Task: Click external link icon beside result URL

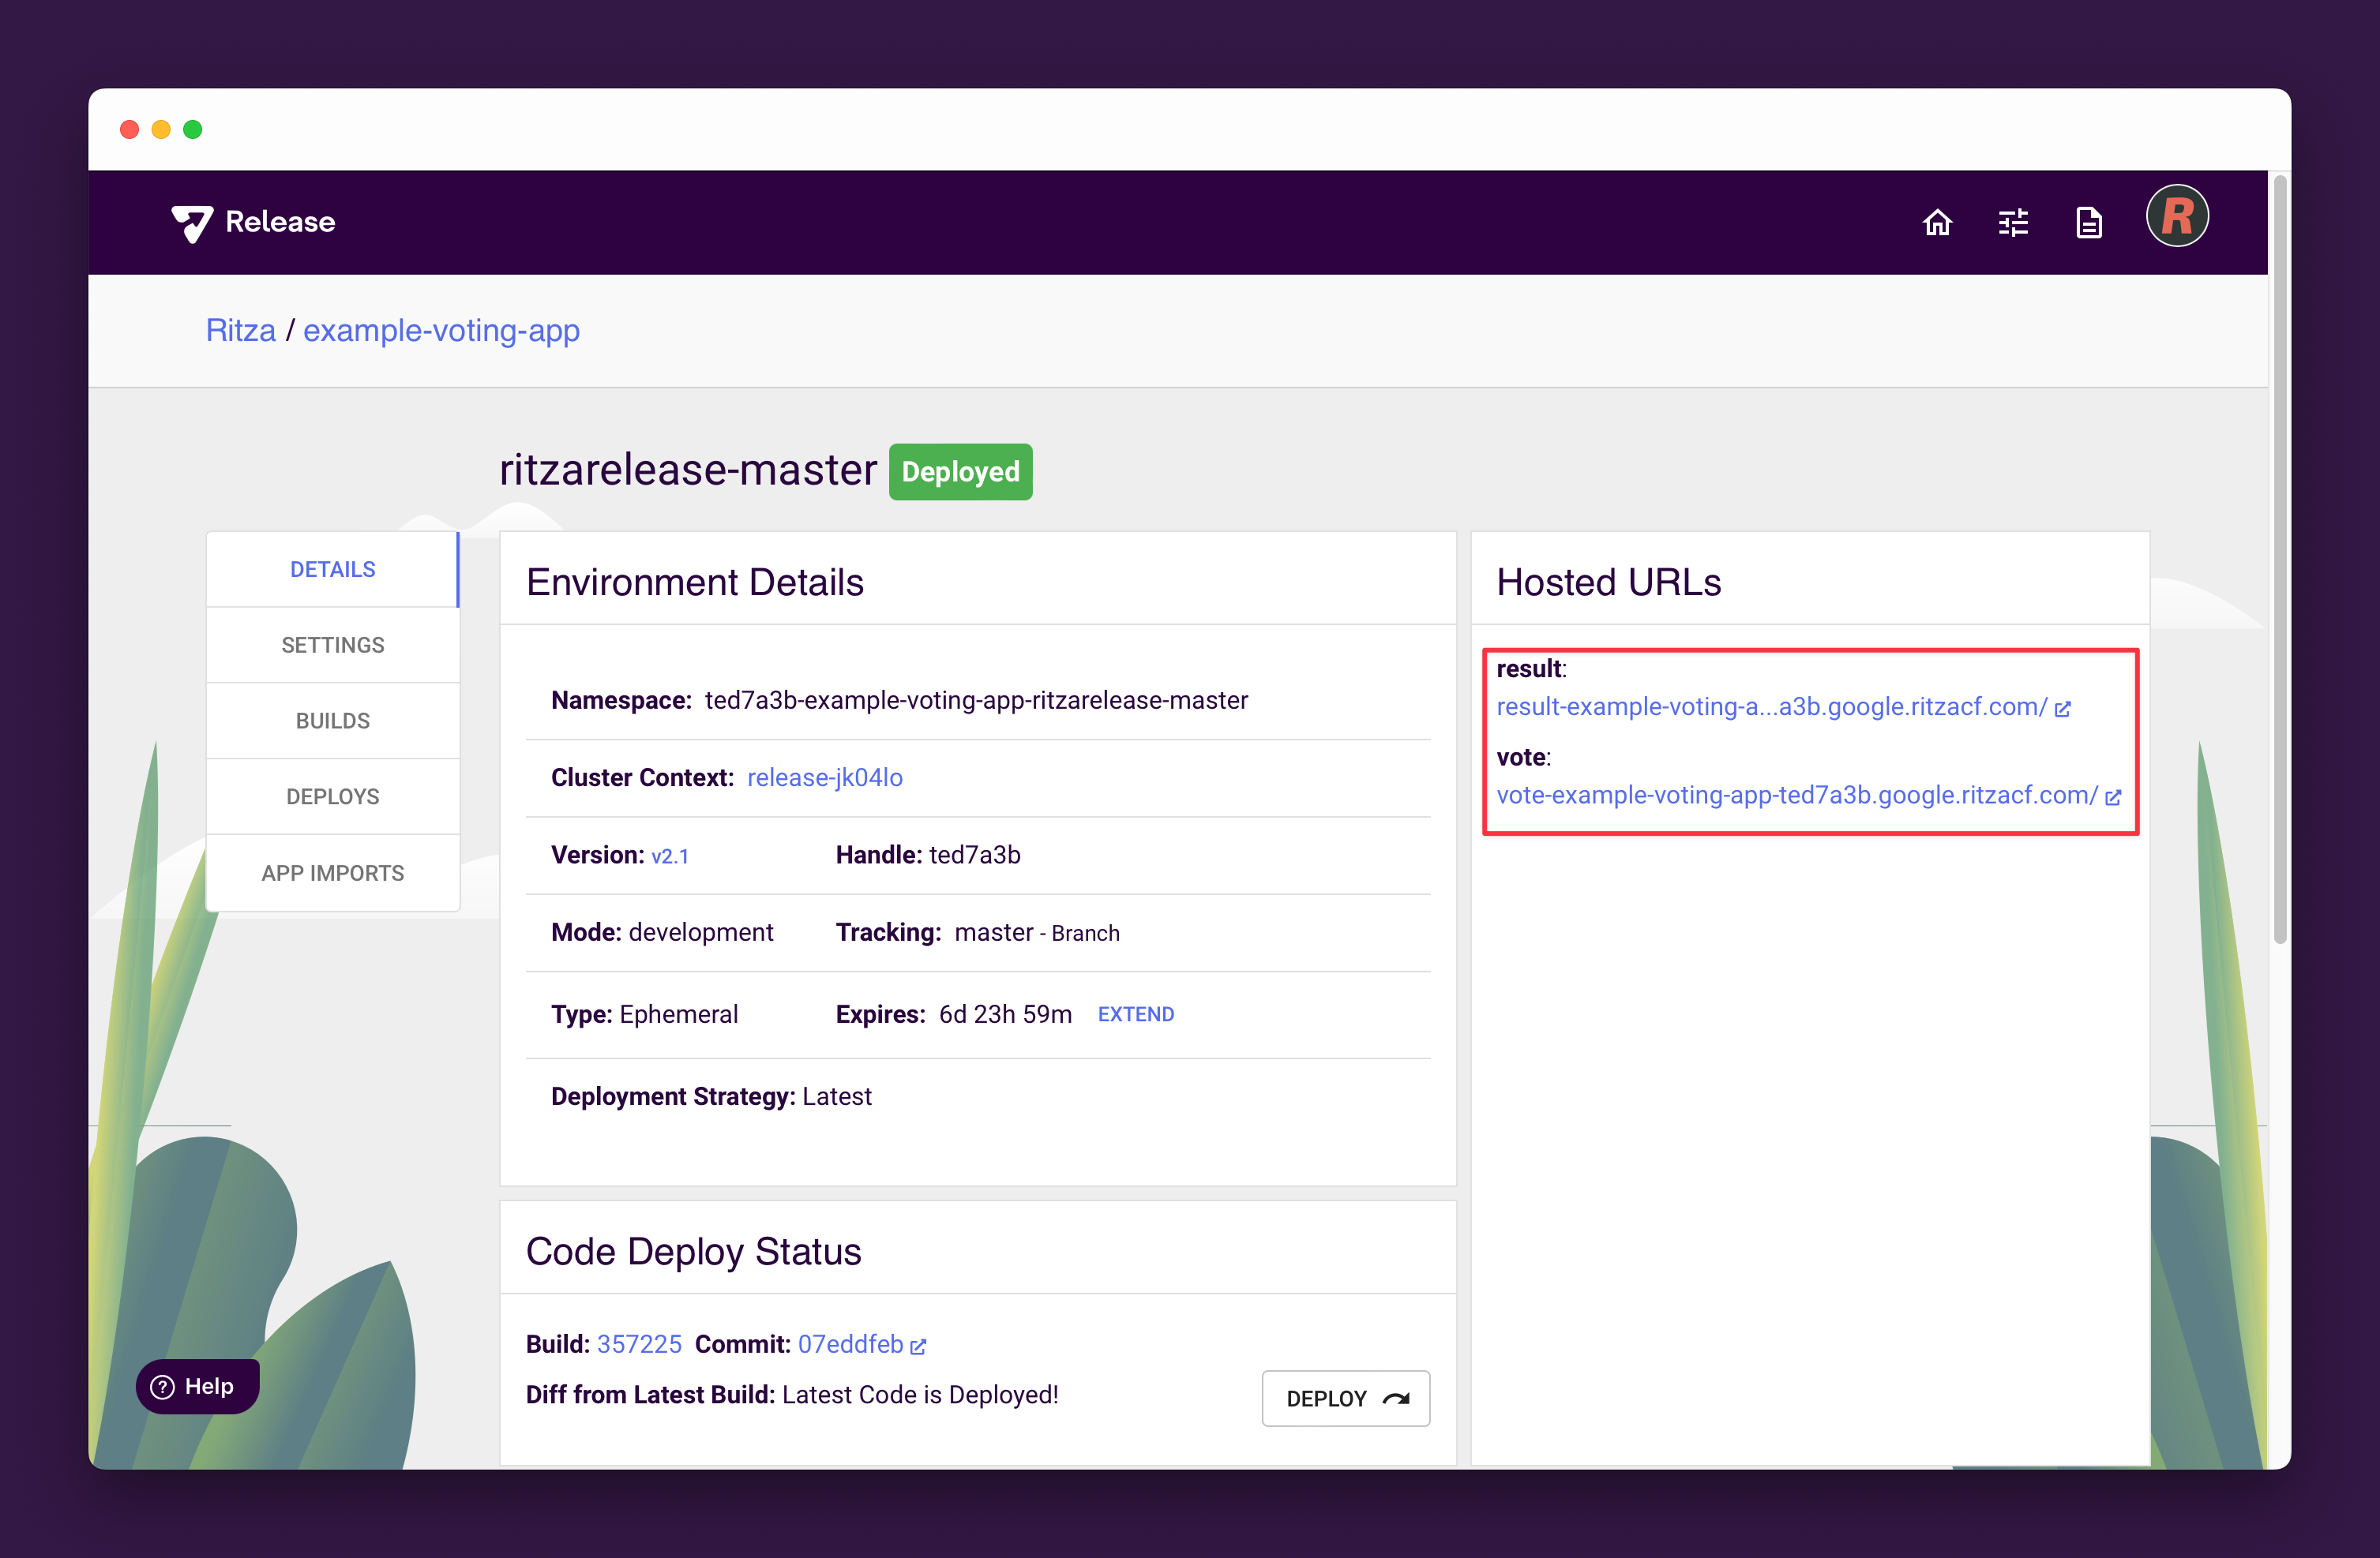Action: [2062, 709]
